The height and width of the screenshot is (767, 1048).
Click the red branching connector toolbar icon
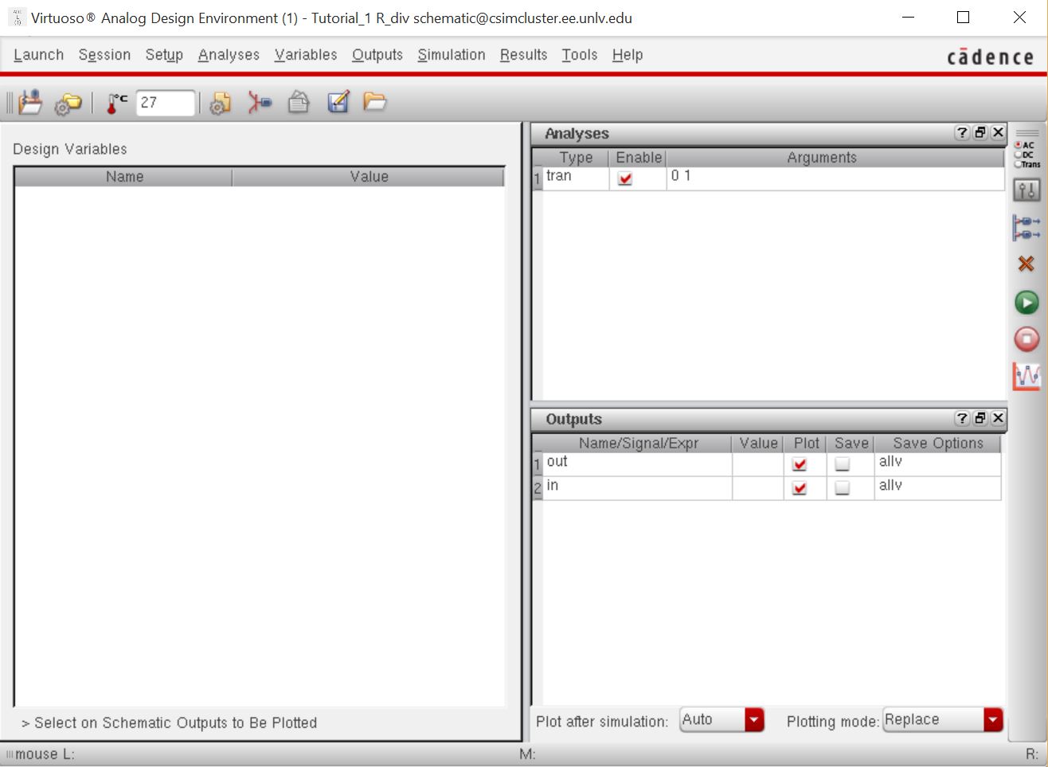click(x=260, y=102)
